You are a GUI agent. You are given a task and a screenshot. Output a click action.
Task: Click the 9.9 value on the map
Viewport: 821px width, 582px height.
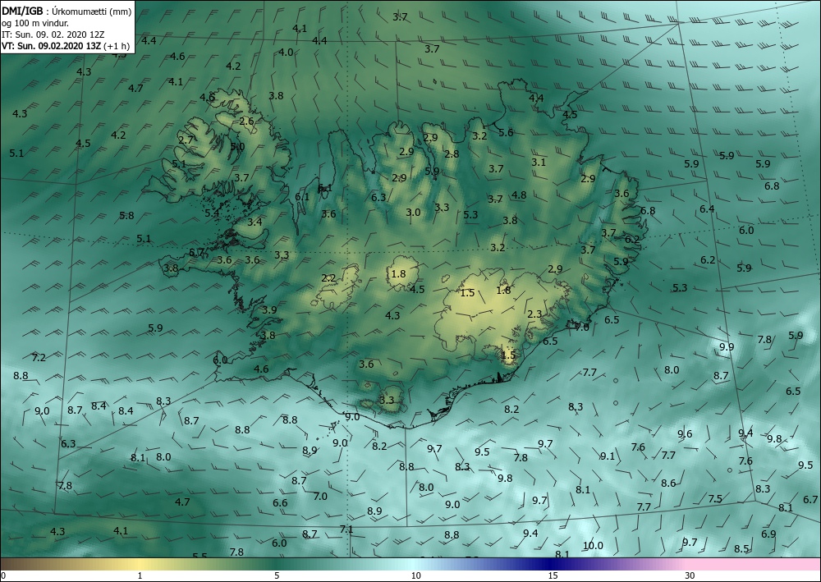click(727, 346)
